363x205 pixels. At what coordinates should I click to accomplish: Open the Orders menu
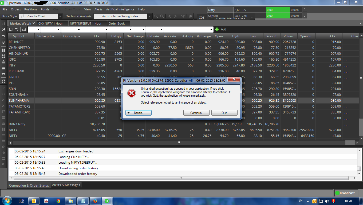[16, 9]
